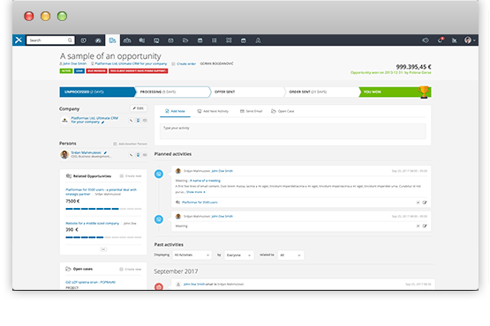Switch to the Add Next Activity tab
The width and height of the screenshot is (490, 326).
(x=213, y=111)
